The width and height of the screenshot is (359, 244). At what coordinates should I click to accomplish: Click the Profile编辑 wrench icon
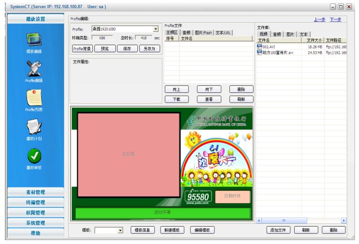click(x=34, y=68)
